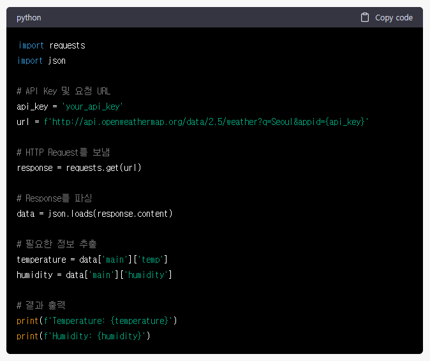This screenshot has height=361, width=430.
Task: Click the '# Response' comment line
Action: click(x=54, y=198)
